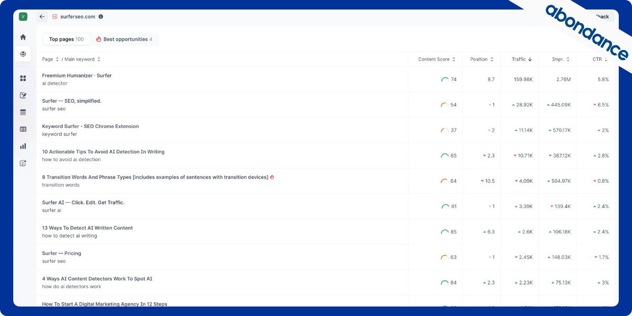Screen dimensions: 632x316
Task: Open How To Start A Digital Marketing Agency
Action: pos(105,304)
